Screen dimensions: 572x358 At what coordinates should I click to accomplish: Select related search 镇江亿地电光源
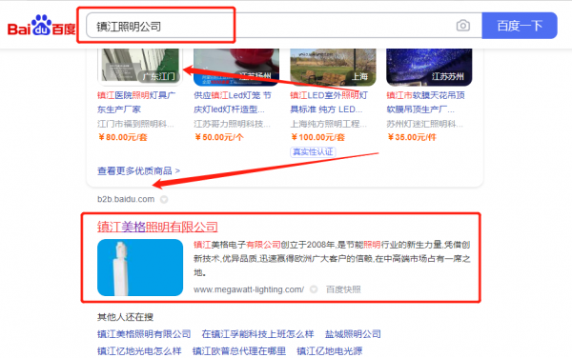click(x=330, y=351)
